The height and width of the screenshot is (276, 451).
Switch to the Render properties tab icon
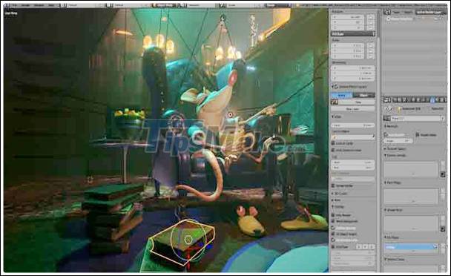[x=395, y=100]
